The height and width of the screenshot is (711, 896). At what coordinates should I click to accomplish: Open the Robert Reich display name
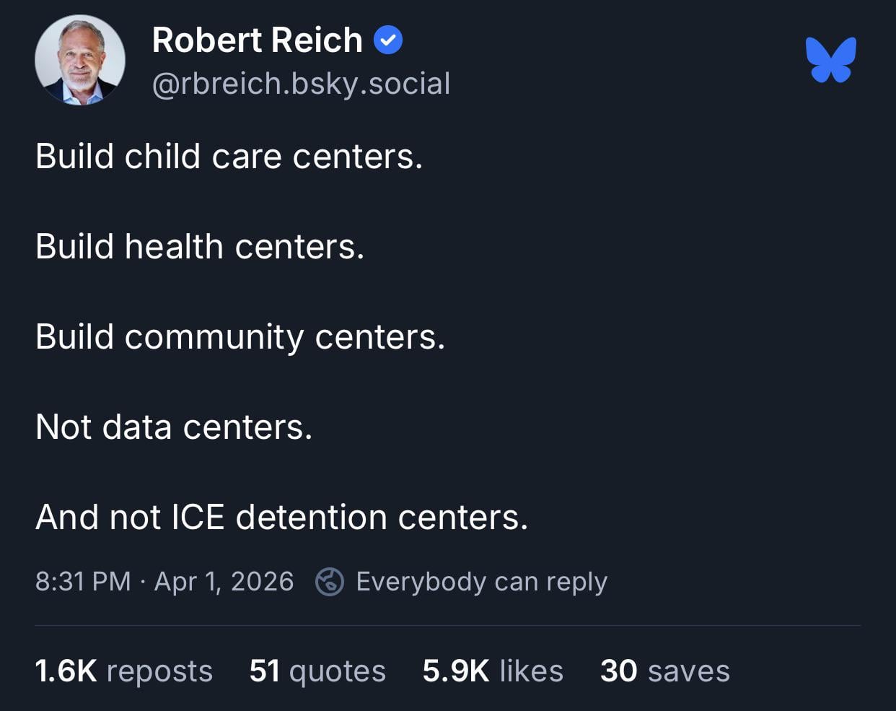257,40
